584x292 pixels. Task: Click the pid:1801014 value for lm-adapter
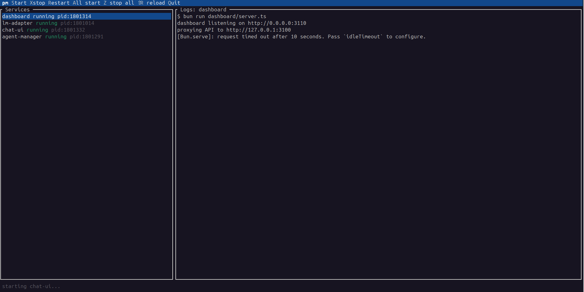[x=77, y=23]
